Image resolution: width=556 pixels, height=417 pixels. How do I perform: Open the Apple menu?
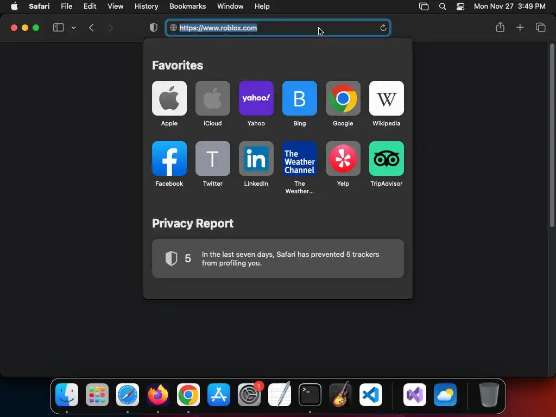[14, 7]
